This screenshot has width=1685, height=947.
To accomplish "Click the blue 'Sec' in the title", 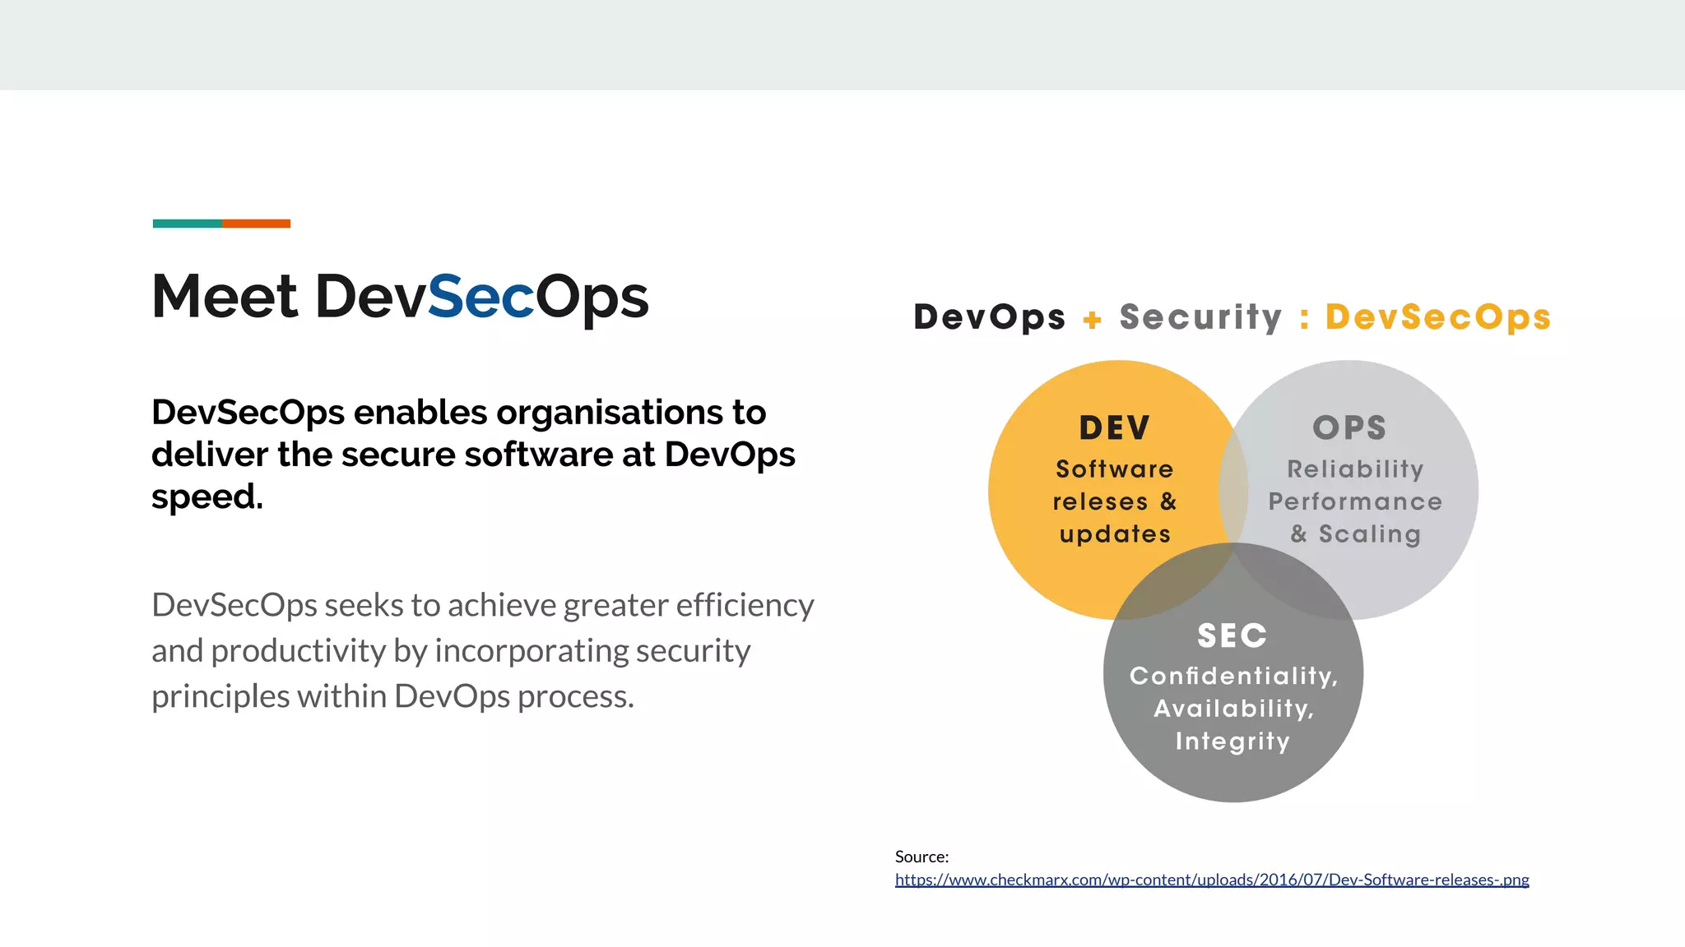I will pos(481,296).
